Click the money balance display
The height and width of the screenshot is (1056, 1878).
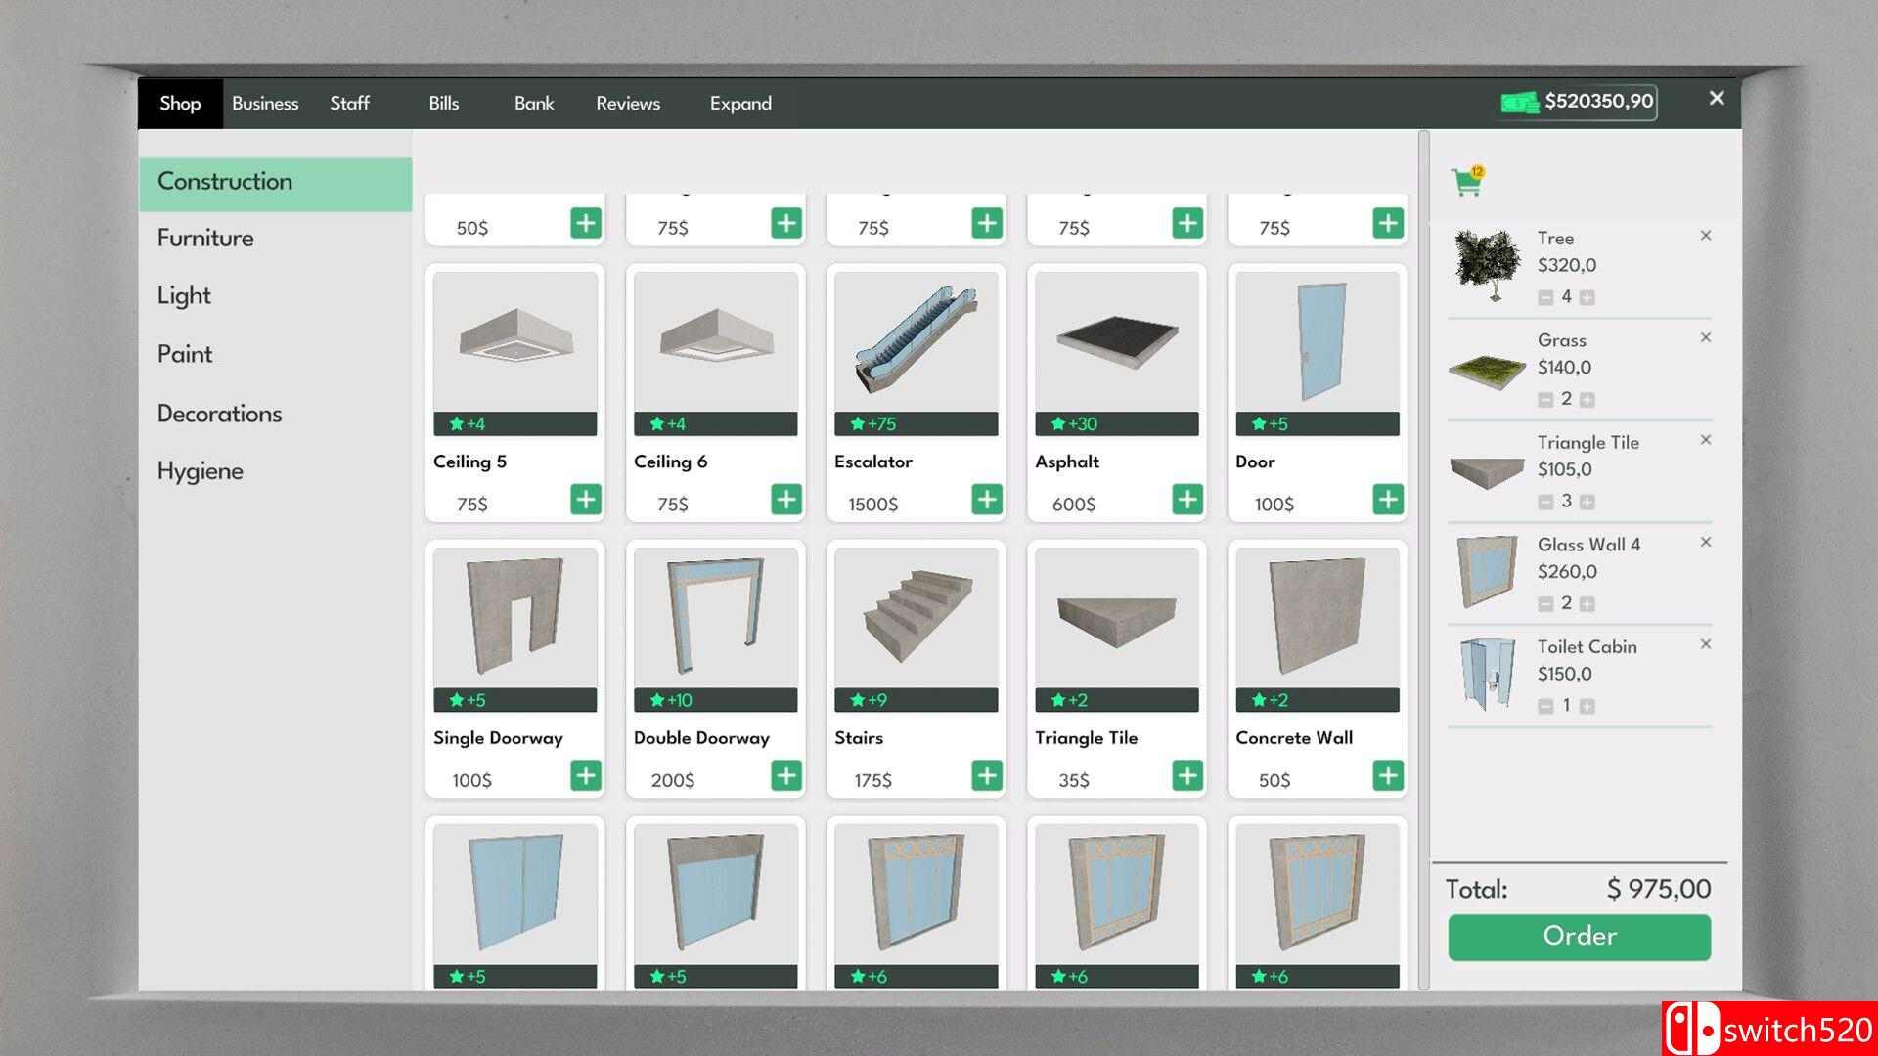[x=1579, y=102]
